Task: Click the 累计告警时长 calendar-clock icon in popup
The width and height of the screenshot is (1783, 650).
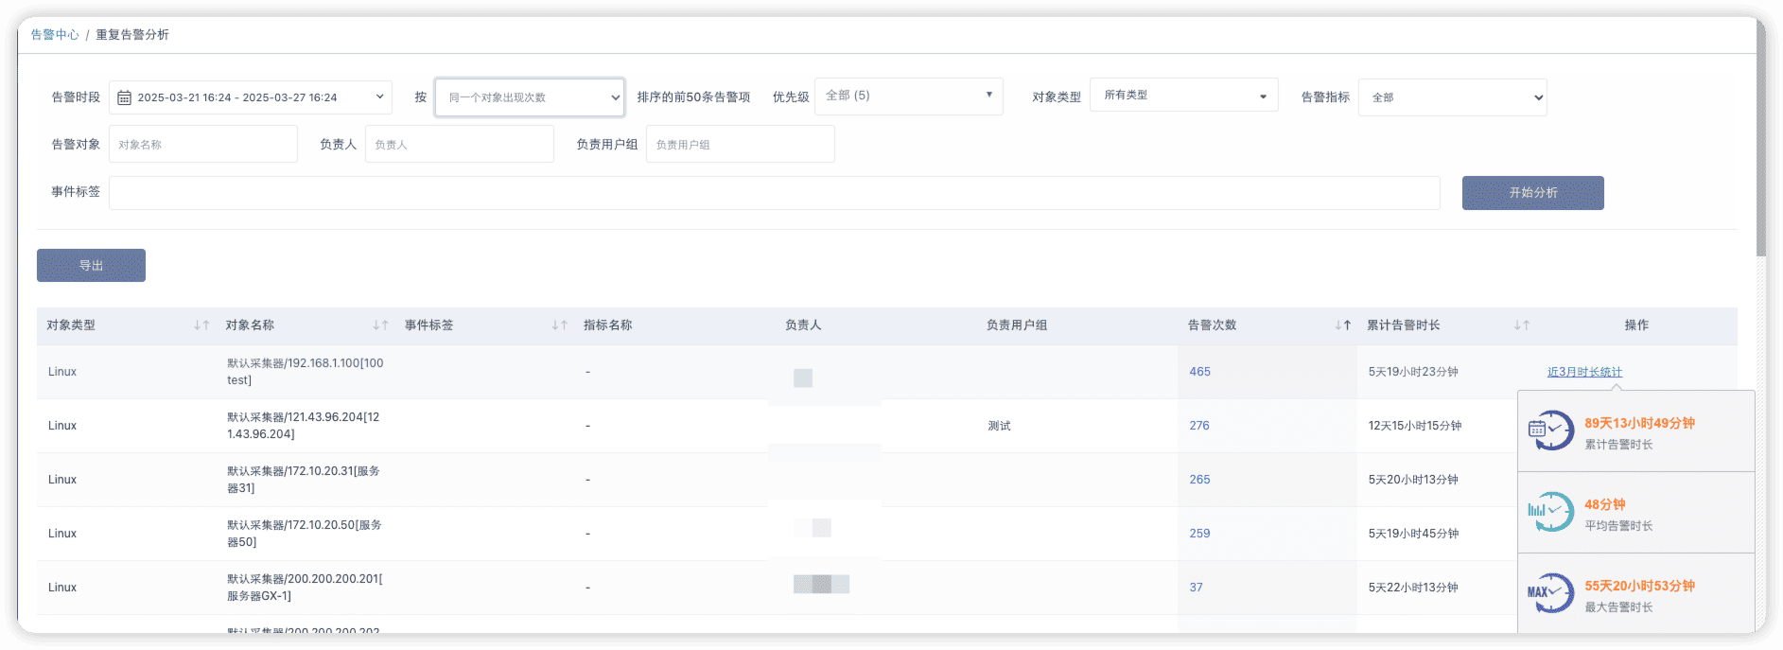Action: [x=1551, y=430]
